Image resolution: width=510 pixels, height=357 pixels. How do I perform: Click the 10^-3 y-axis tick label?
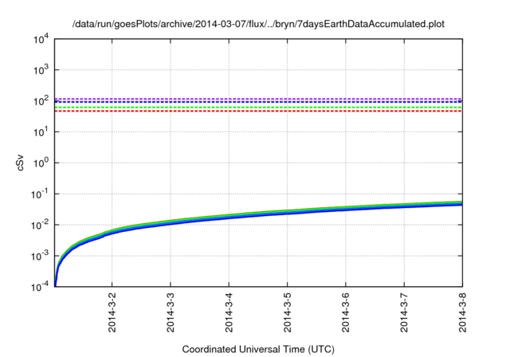41,256
